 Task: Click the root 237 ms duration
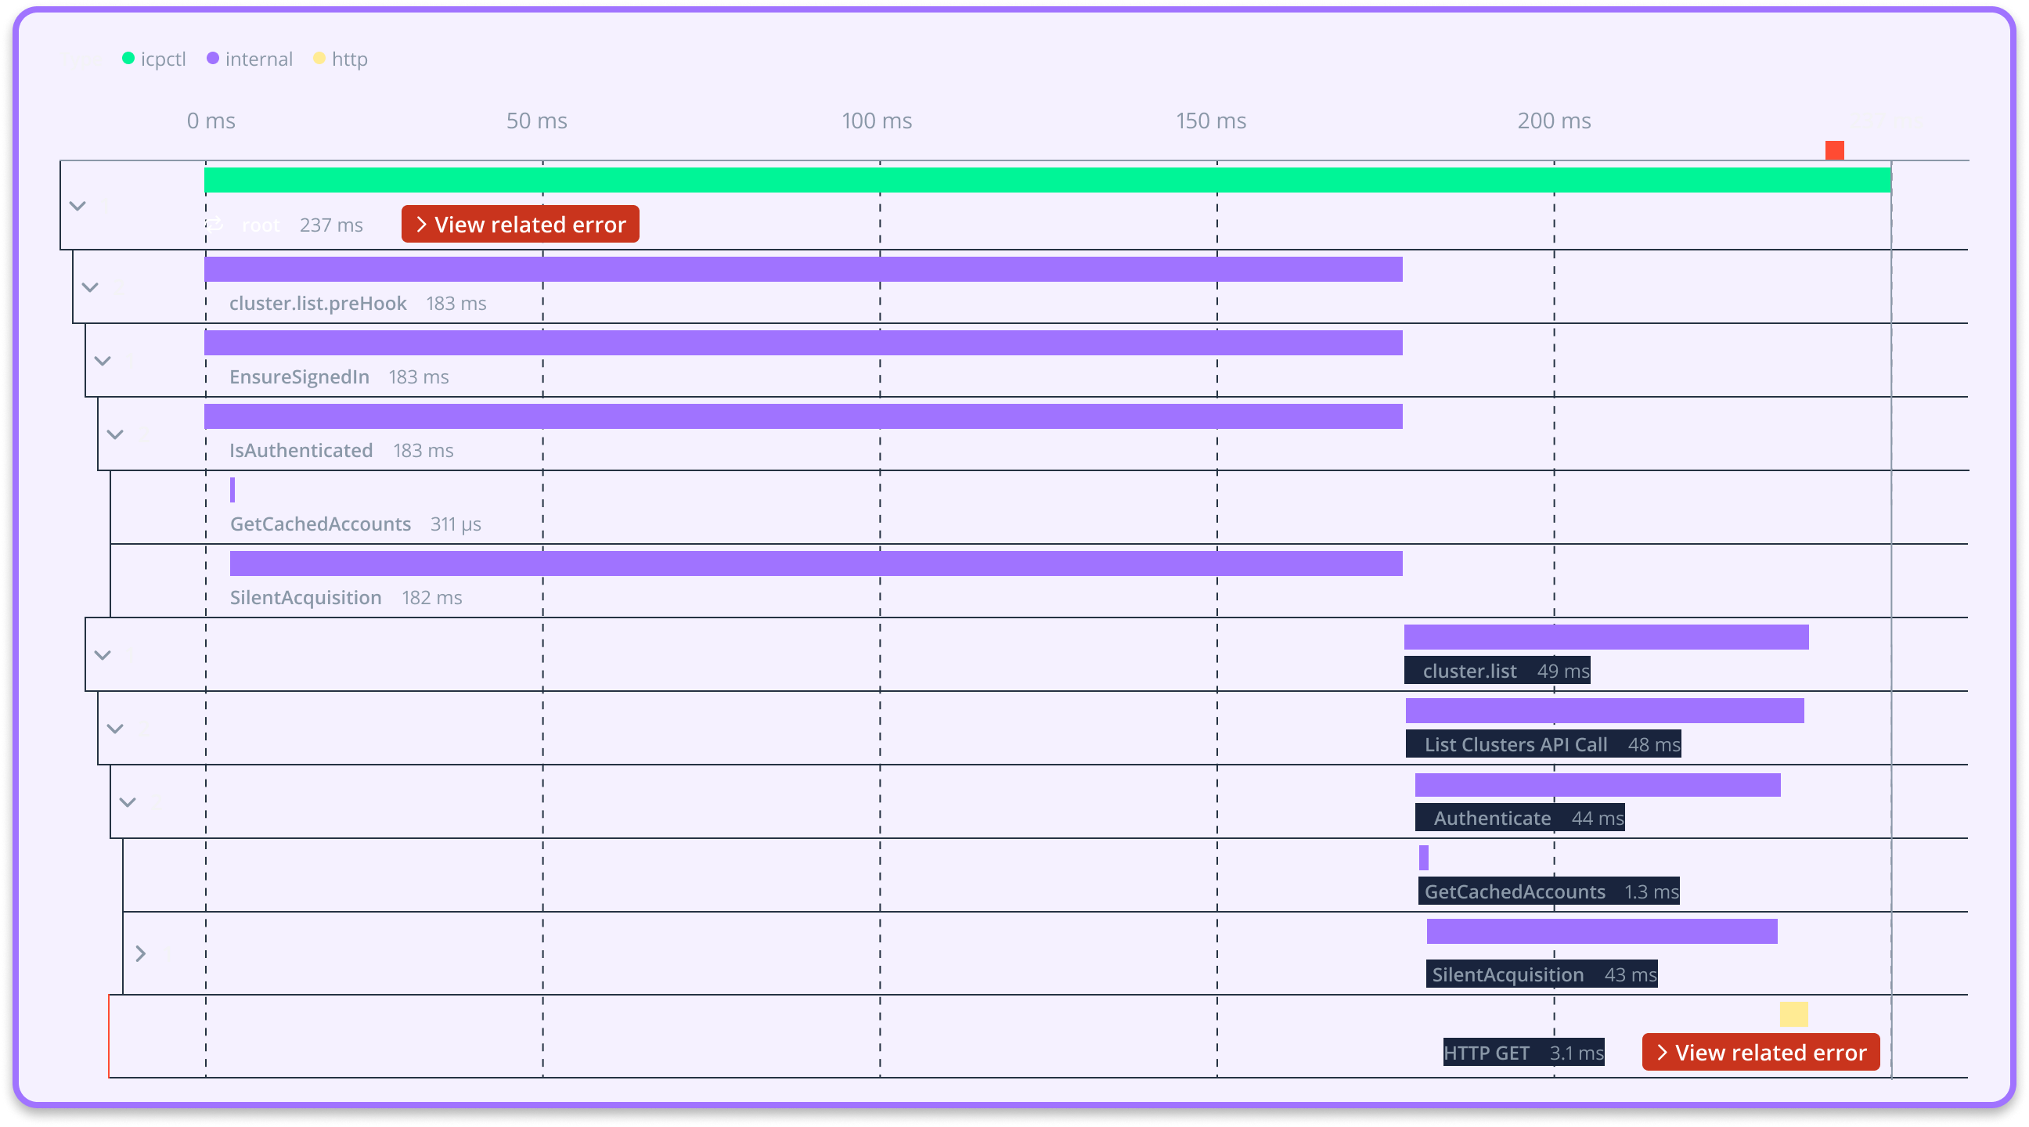click(331, 225)
